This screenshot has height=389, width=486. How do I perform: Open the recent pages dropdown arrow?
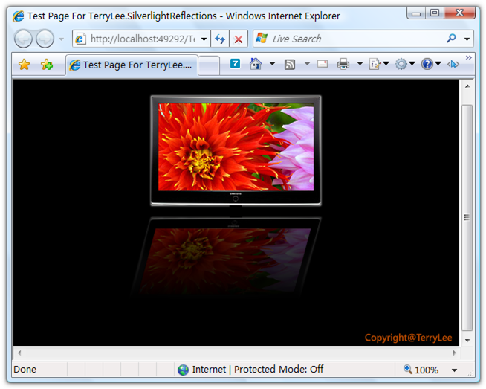click(61, 39)
